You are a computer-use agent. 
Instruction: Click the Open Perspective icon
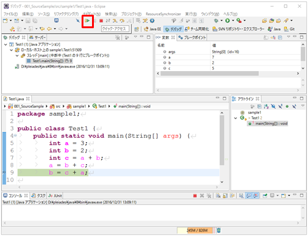pyautogui.click(x=137, y=29)
